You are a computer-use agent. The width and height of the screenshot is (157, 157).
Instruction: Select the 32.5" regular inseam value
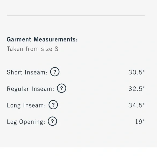pos(137,89)
